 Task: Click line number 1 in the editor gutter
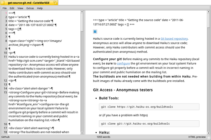click(x=6, y=13)
